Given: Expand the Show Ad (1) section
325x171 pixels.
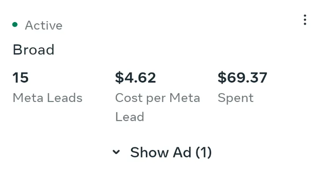Looking at the screenshot, I should 162,153.
